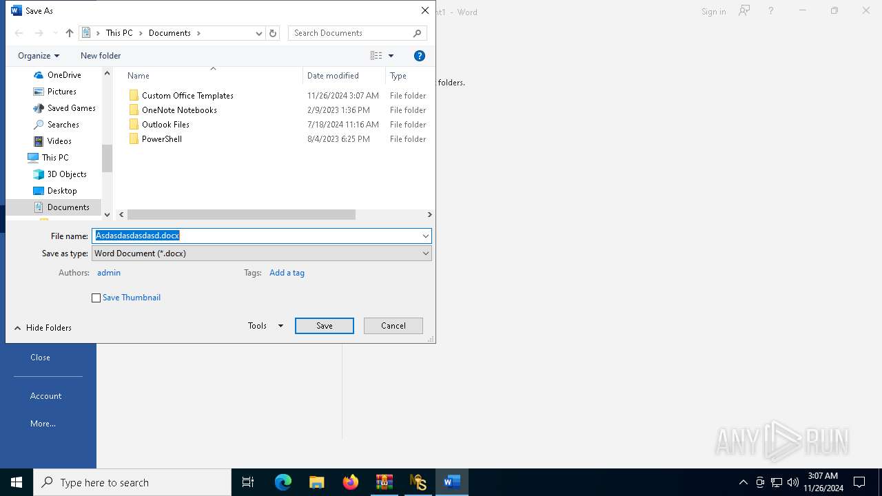The height and width of the screenshot is (496, 882).
Task: Click the Add a tag link
Action: pyautogui.click(x=287, y=273)
